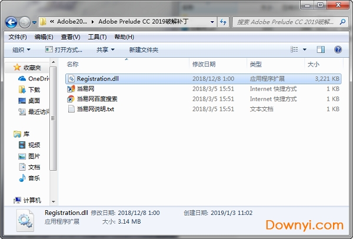Click the folder icon in the address bar
The width and height of the screenshot is (353, 239).
pyautogui.click(x=43, y=22)
